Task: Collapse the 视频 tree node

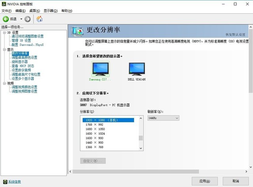Action: tap(4, 83)
